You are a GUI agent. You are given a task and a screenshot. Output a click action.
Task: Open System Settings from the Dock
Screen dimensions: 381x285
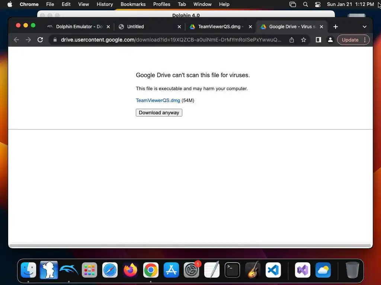point(192,270)
